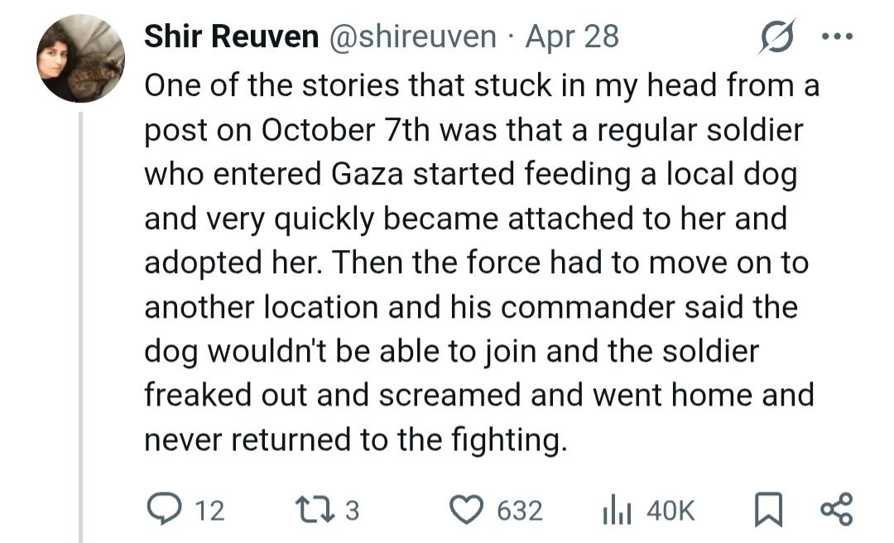Click the Apr 28 post timestamp
The width and height of the screenshot is (894, 543).
pos(572,37)
